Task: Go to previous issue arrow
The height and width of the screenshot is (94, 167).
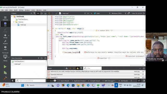Action: (x=70, y=68)
